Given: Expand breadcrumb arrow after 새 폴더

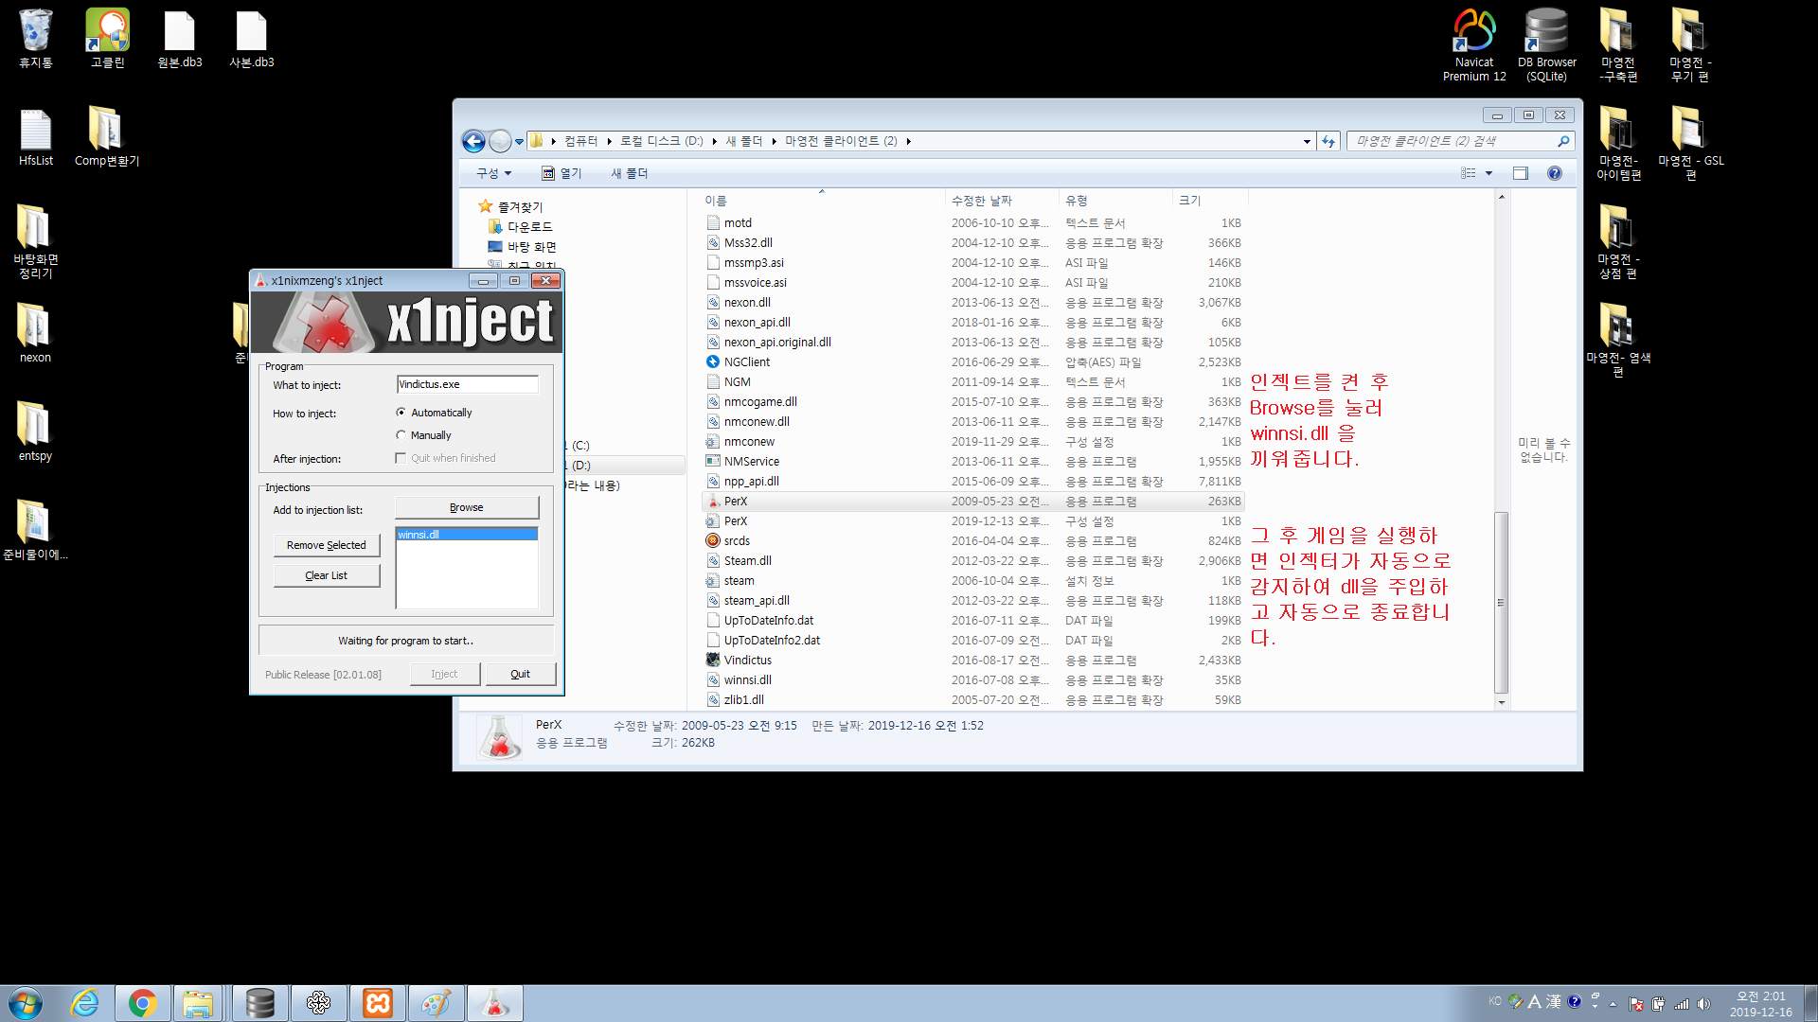Looking at the screenshot, I should pyautogui.click(x=775, y=141).
